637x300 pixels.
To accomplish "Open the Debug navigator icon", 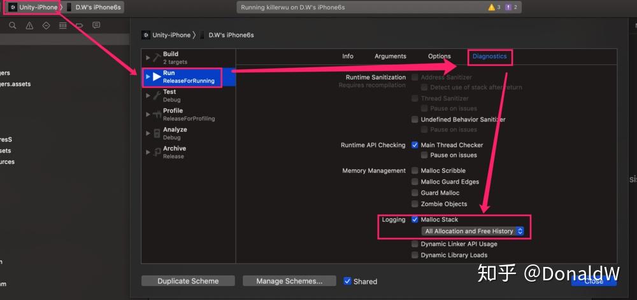I will pyautogui.click(x=62, y=25).
